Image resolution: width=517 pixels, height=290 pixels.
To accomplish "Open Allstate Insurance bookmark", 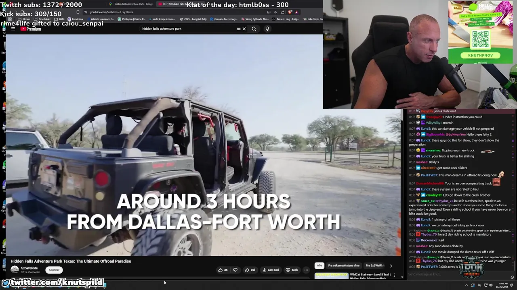I will (x=100, y=19).
